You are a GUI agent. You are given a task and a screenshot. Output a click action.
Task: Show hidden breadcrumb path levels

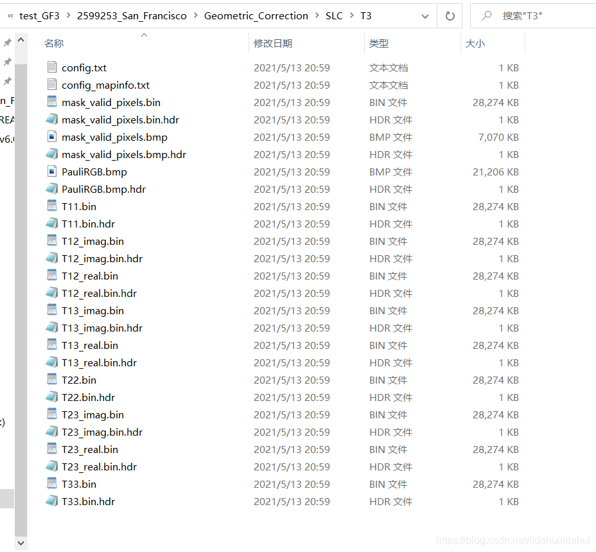(10, 15)
